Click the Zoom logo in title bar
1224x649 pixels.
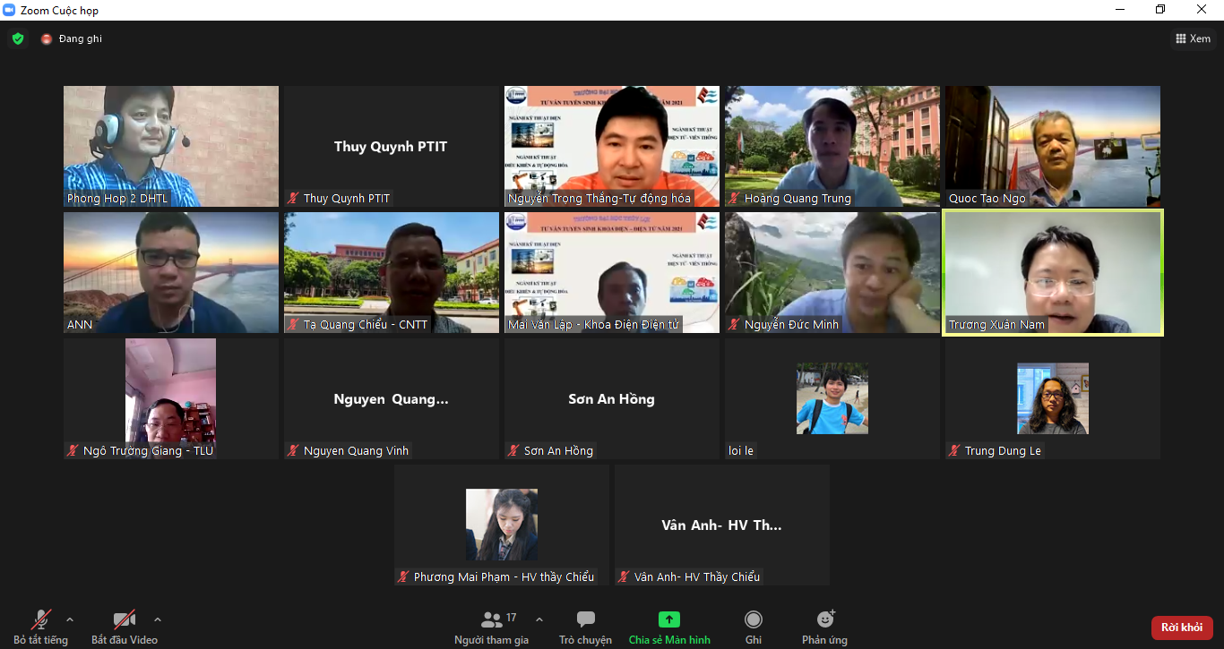[x=10, y=10]
